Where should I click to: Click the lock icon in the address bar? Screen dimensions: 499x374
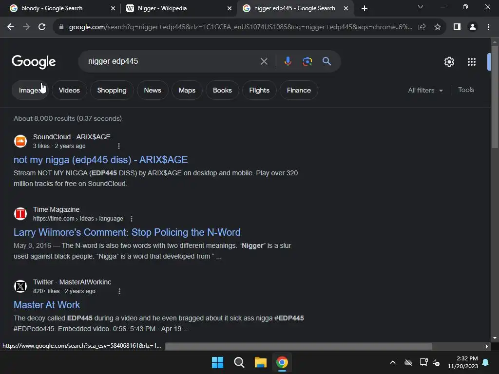click(61, 27)
